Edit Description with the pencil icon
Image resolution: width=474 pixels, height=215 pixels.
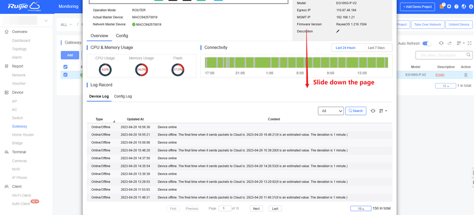click(x=338, y=31)
